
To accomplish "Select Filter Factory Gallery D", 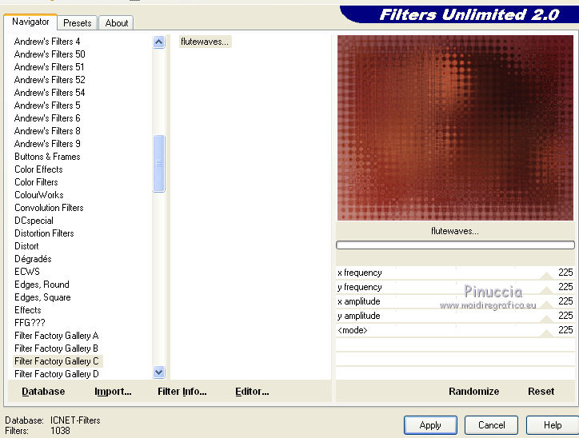I will (57, 374).
